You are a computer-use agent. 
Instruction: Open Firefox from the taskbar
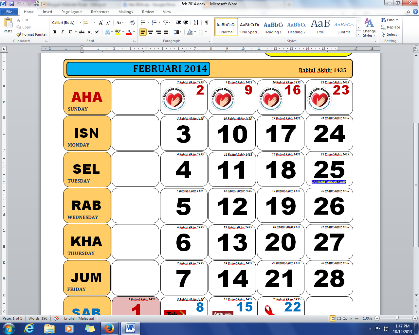tap(109, 328)
